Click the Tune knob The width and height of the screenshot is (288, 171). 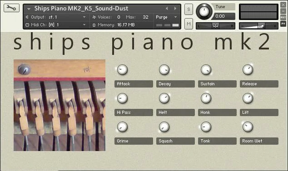coord(204,11)
